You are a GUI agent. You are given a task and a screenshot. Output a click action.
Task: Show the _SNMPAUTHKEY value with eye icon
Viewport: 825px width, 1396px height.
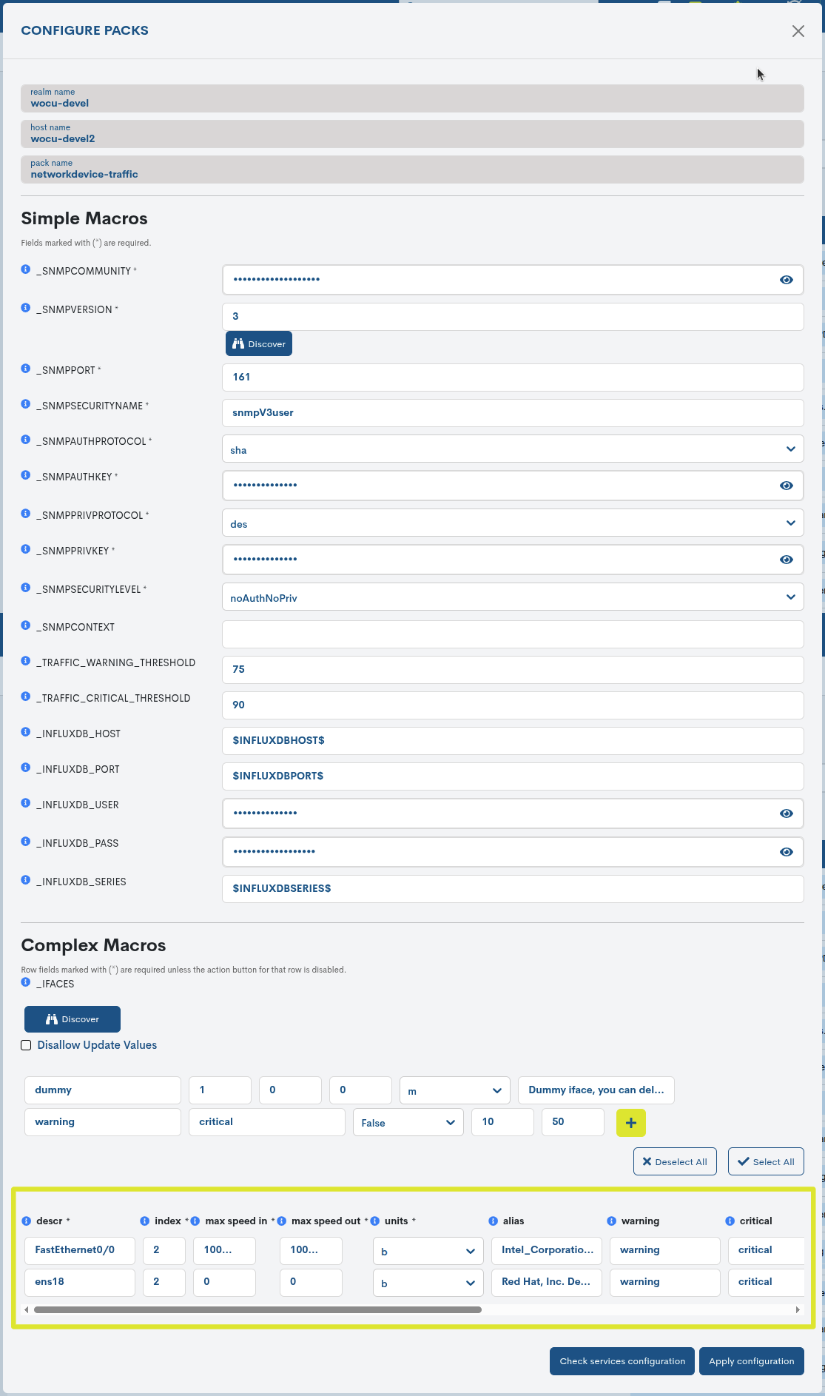coord(787,486)
